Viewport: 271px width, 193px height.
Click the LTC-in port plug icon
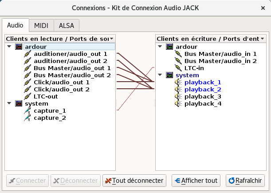pos(178,68)
